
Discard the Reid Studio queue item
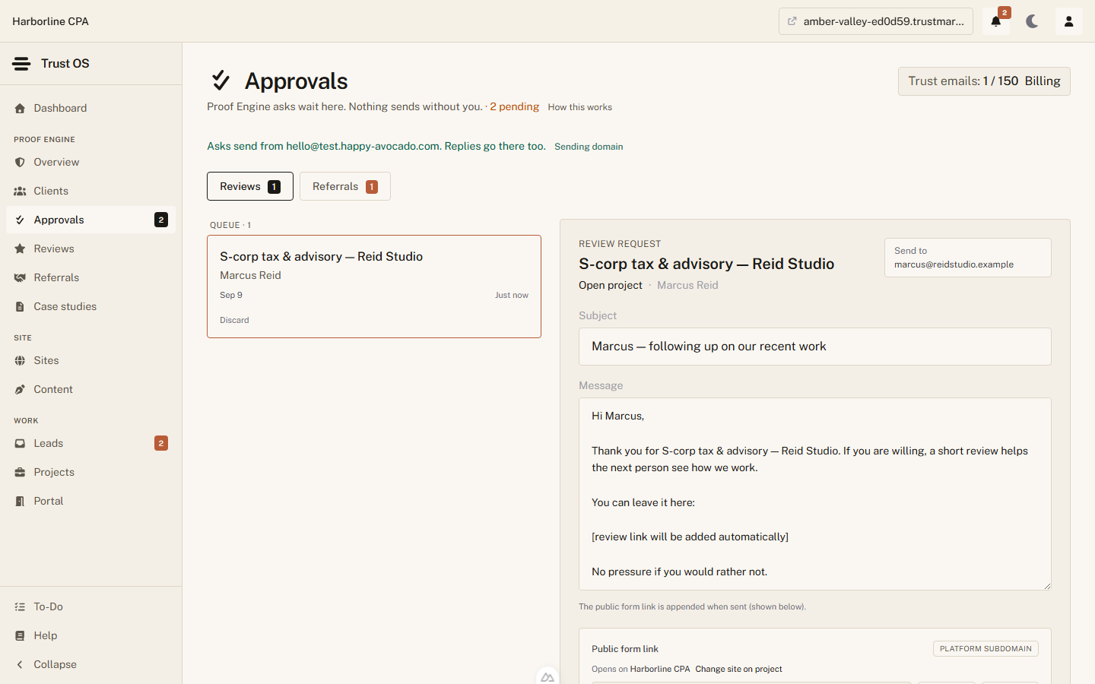[x=234, y=320]
